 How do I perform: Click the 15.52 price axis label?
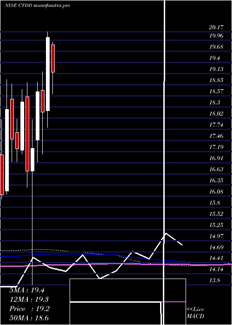click(x=216, y=214)
